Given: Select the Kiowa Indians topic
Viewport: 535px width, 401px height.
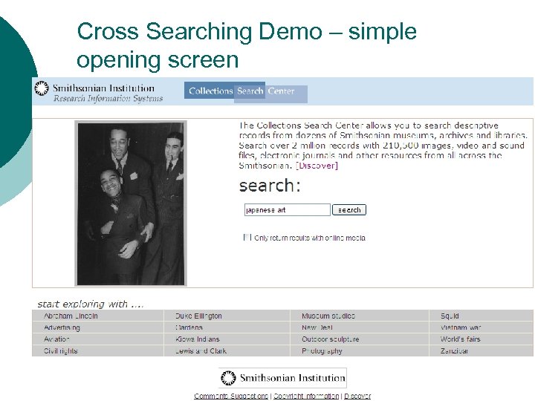Looking at the screenshot, I should coord(198,339).
